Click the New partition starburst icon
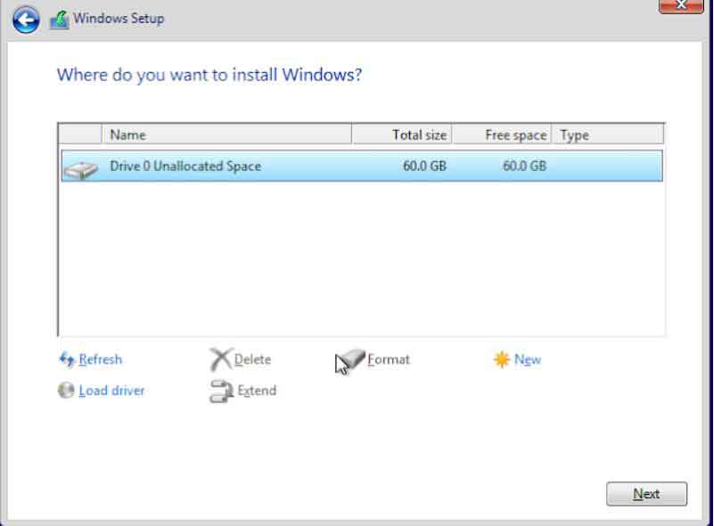Screen dimensions: 714x526 pyautogui.click(x=502, y=360)
